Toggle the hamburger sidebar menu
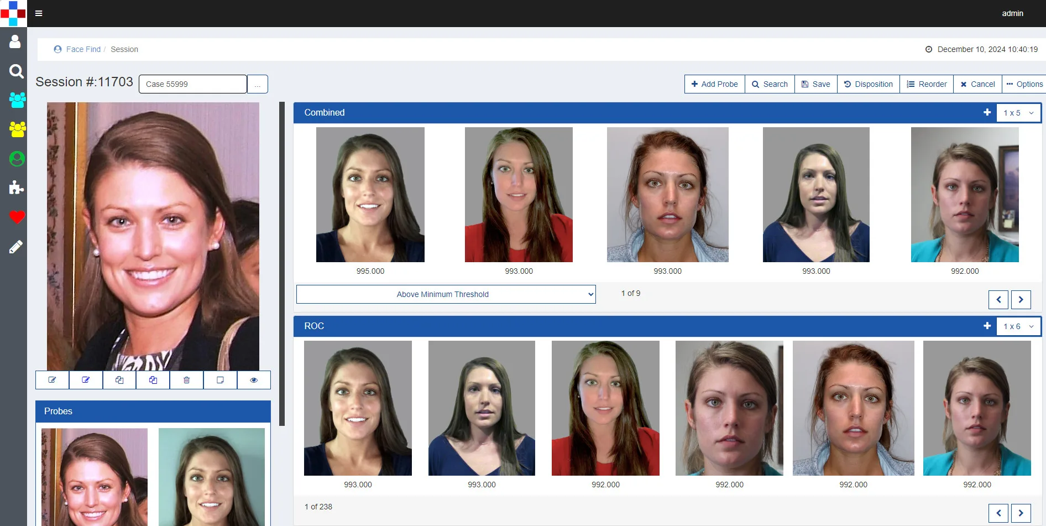This screenshot has height=526, width=1046. click(39, 13)
